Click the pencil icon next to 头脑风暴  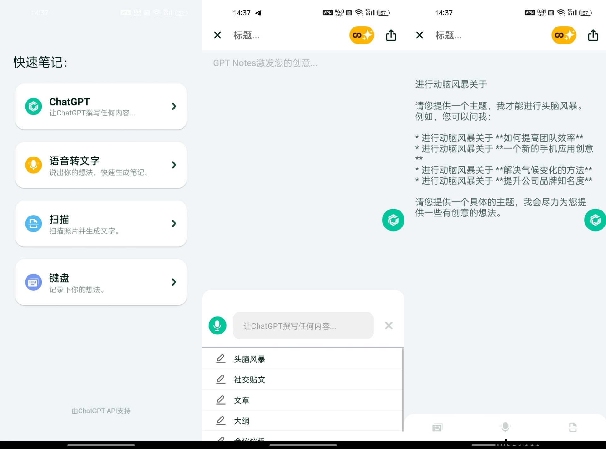pos(221,359)
